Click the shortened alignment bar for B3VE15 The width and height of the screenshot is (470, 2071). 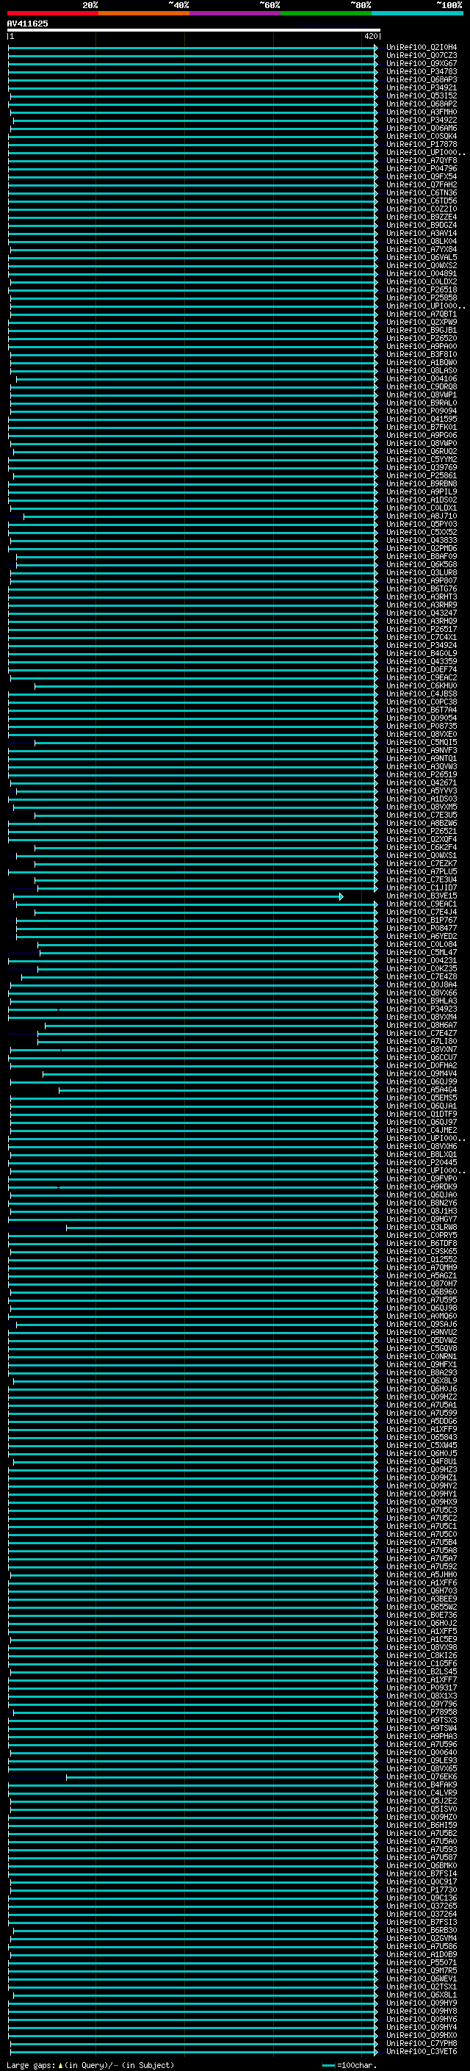[178, 896]
